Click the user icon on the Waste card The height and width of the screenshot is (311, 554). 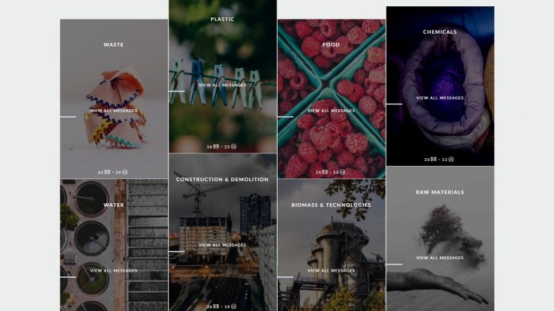tap(125, 172)
